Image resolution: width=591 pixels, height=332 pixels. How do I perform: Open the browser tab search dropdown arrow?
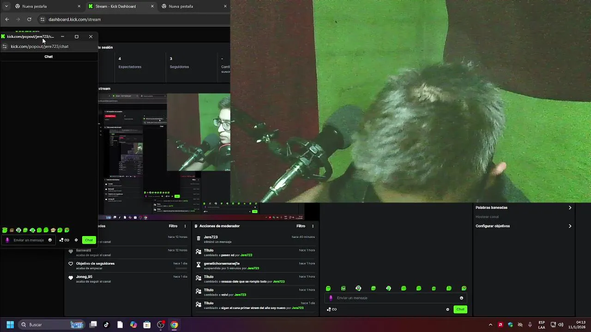[6, 6]
